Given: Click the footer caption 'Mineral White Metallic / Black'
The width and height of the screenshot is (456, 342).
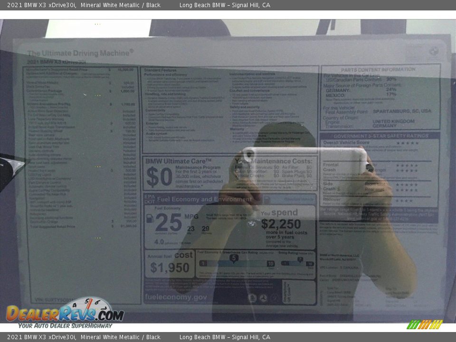Looking at the screenshot, I should click(121, 337).
